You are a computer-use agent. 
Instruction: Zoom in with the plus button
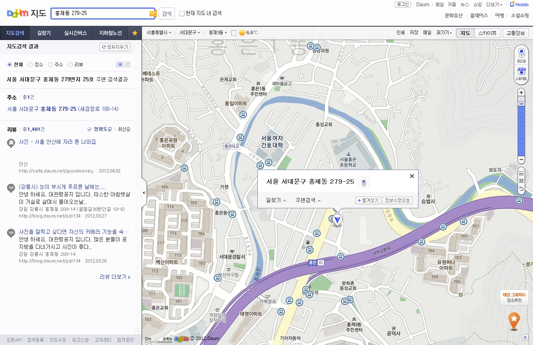[x=521, y=92]
